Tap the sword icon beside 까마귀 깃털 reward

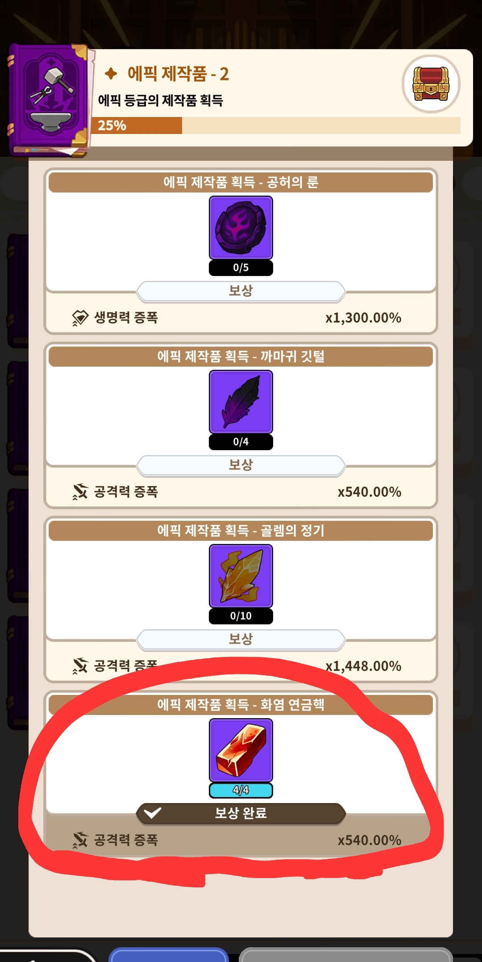pyautogui.click(x=80, y=492)
